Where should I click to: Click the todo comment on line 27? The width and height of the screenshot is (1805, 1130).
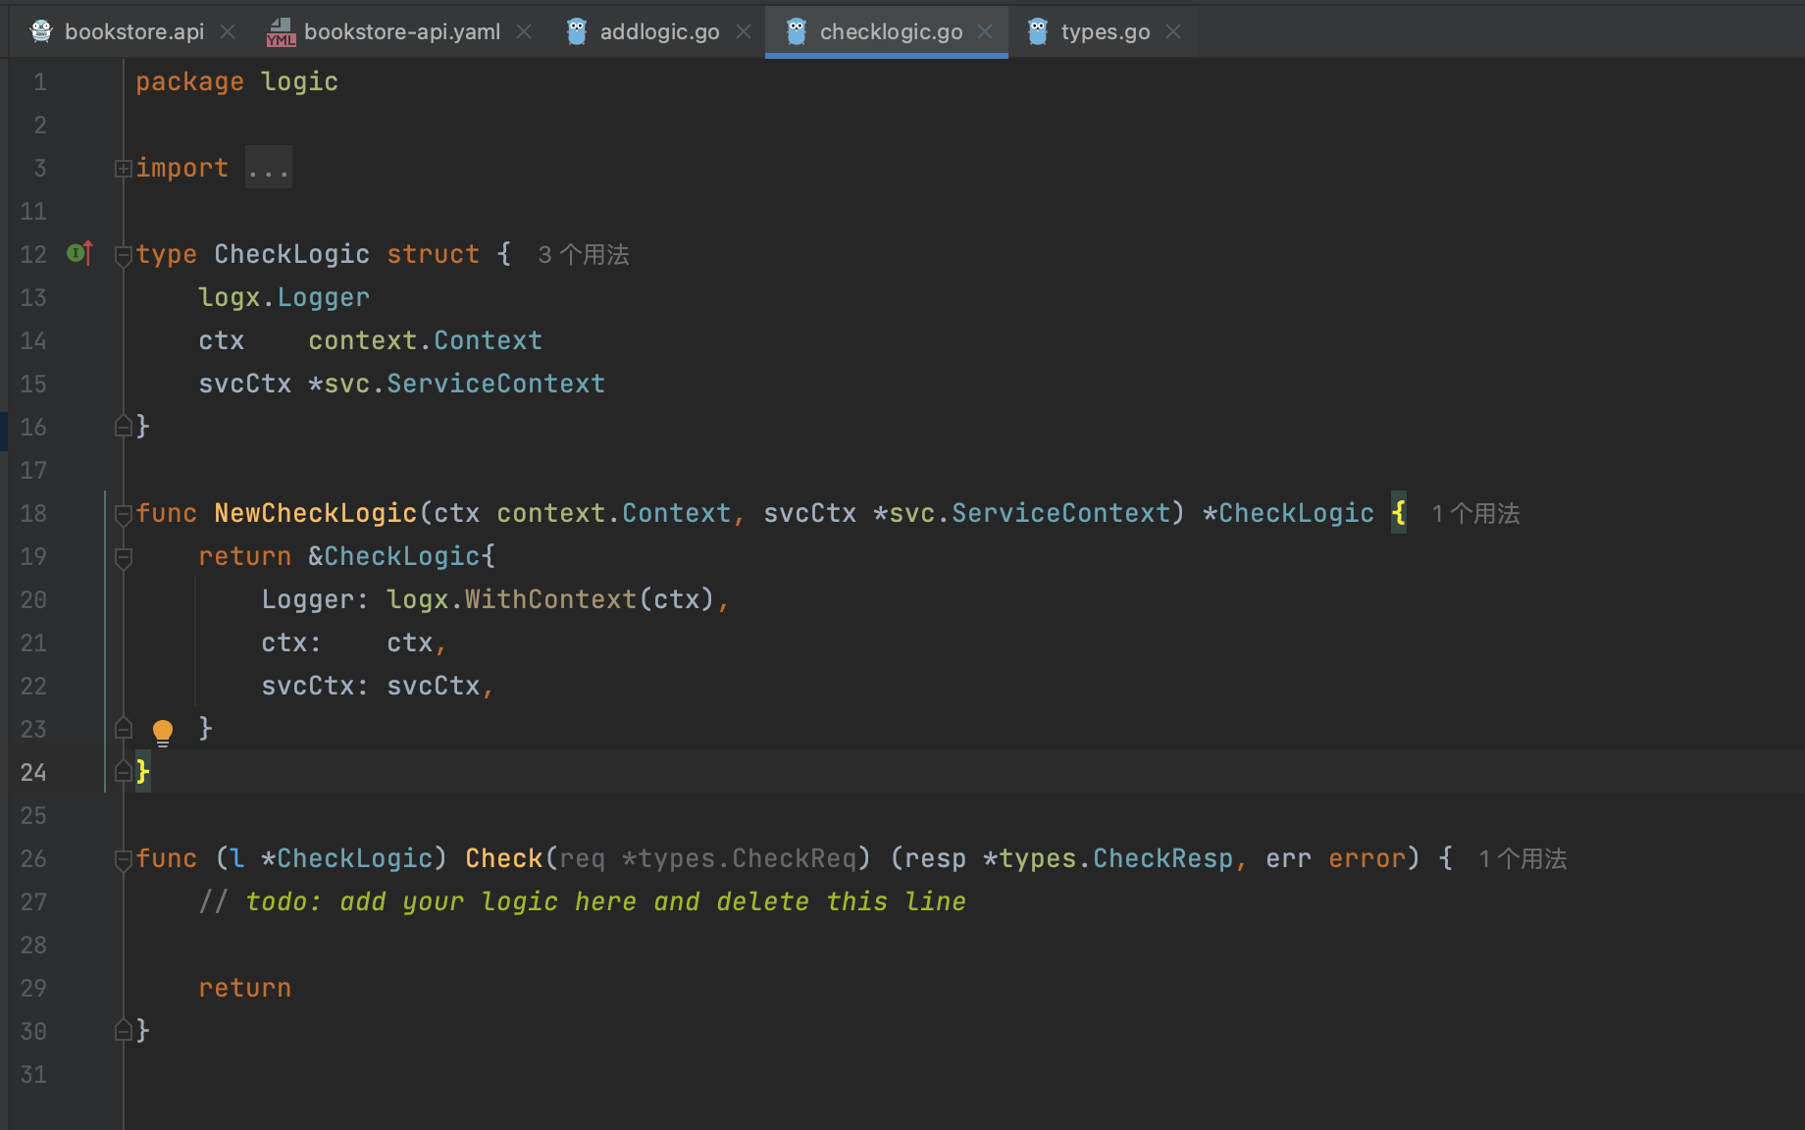pyautogui.click(x=582, y=901)
